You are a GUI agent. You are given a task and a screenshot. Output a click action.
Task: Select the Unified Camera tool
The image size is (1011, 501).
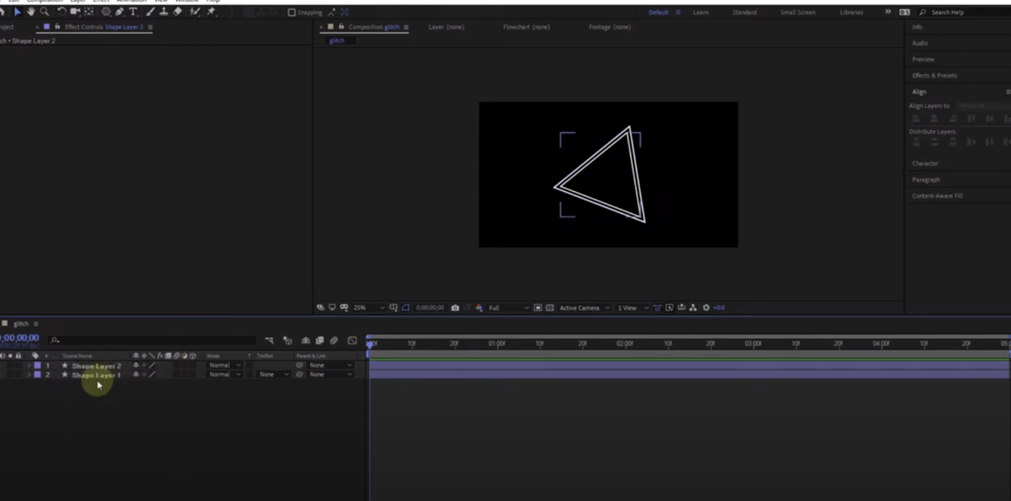pyautogui.click(x=75, y=12)
